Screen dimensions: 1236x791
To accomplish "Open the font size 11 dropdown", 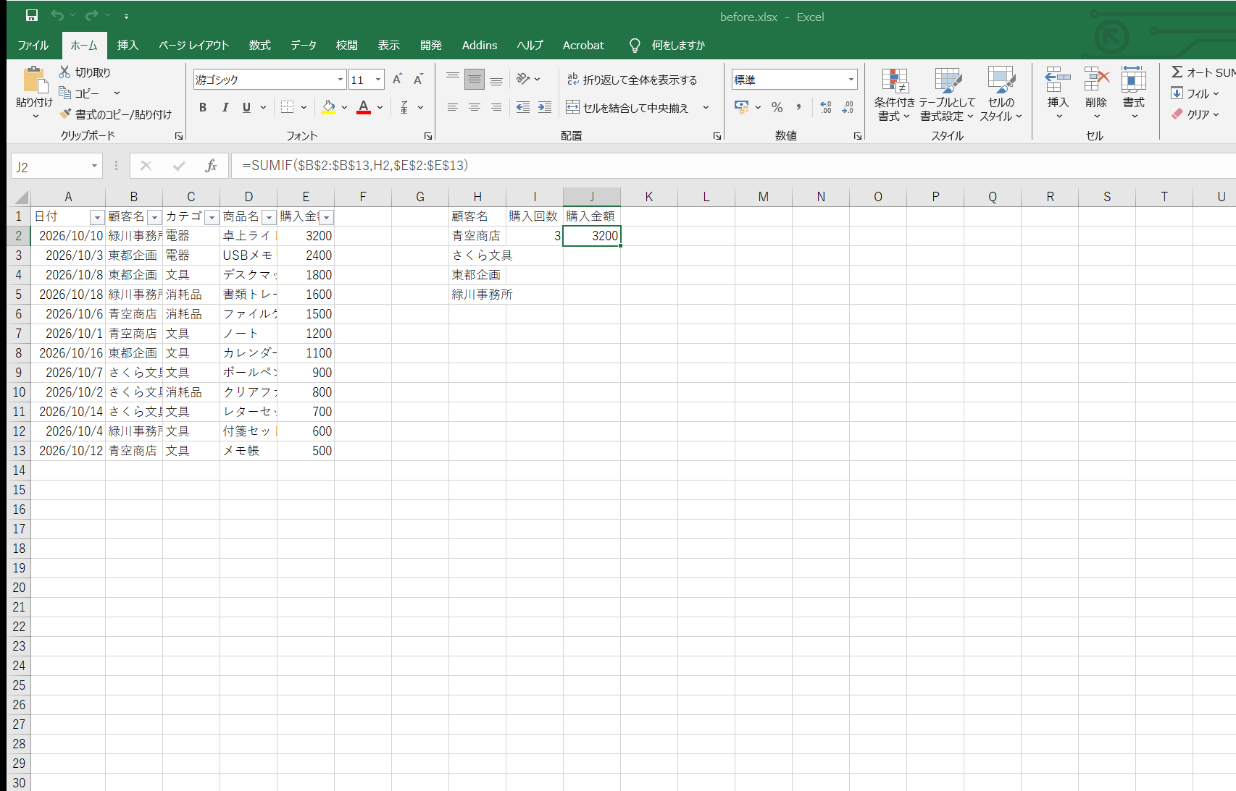I will [378, 80].
